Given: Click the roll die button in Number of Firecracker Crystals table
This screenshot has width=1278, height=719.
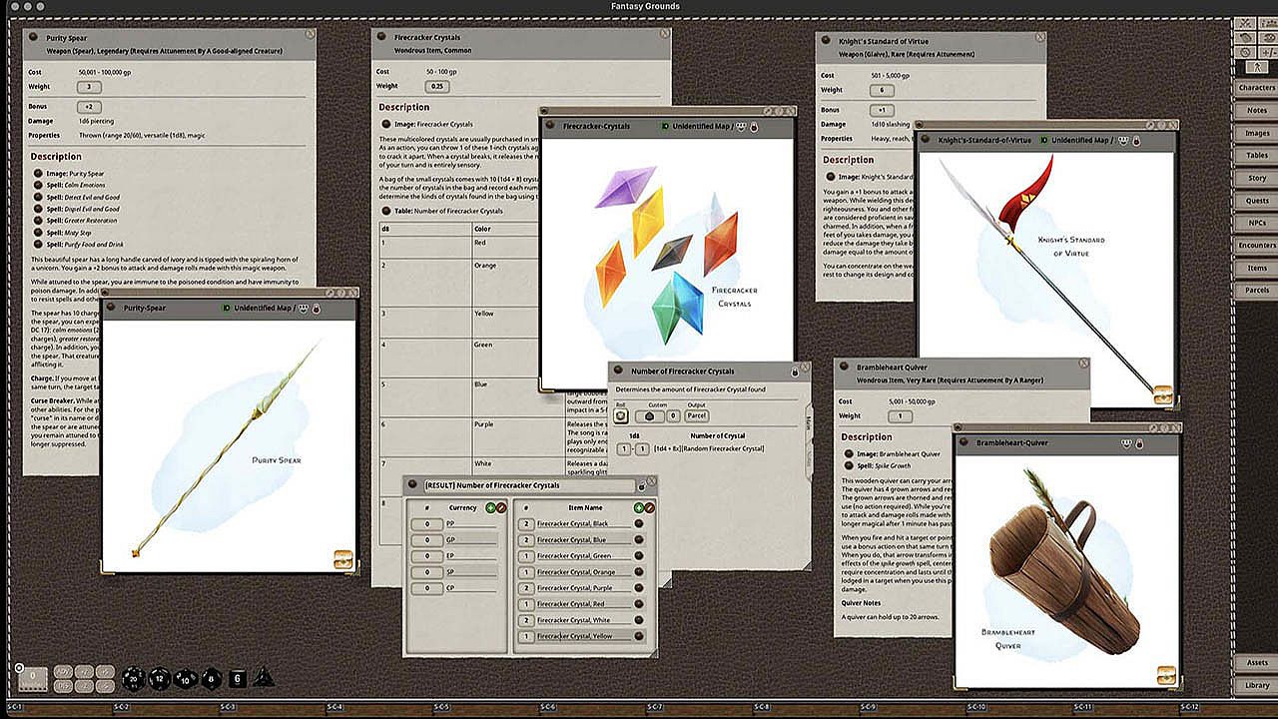Looking at the screenshot, I should click(x=621, y=415).
